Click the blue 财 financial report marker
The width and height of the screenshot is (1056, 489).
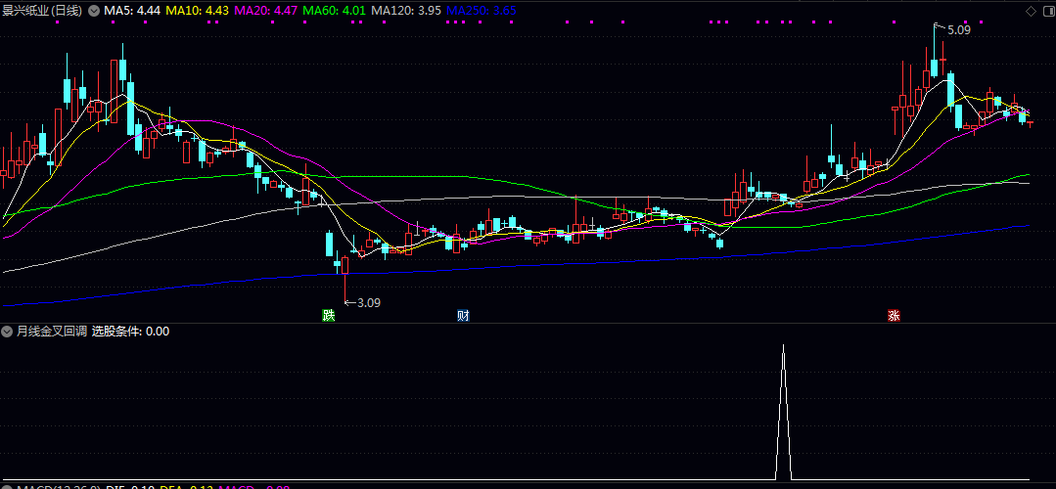click(x=463, y=316)
